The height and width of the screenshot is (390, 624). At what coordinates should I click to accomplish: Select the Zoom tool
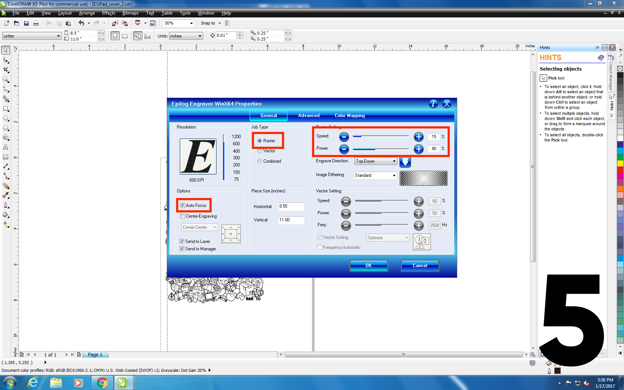6,80
